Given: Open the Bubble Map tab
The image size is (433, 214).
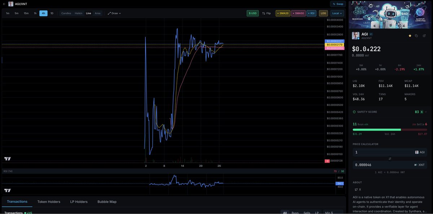Looking at the screenshot, I should 107,202.
